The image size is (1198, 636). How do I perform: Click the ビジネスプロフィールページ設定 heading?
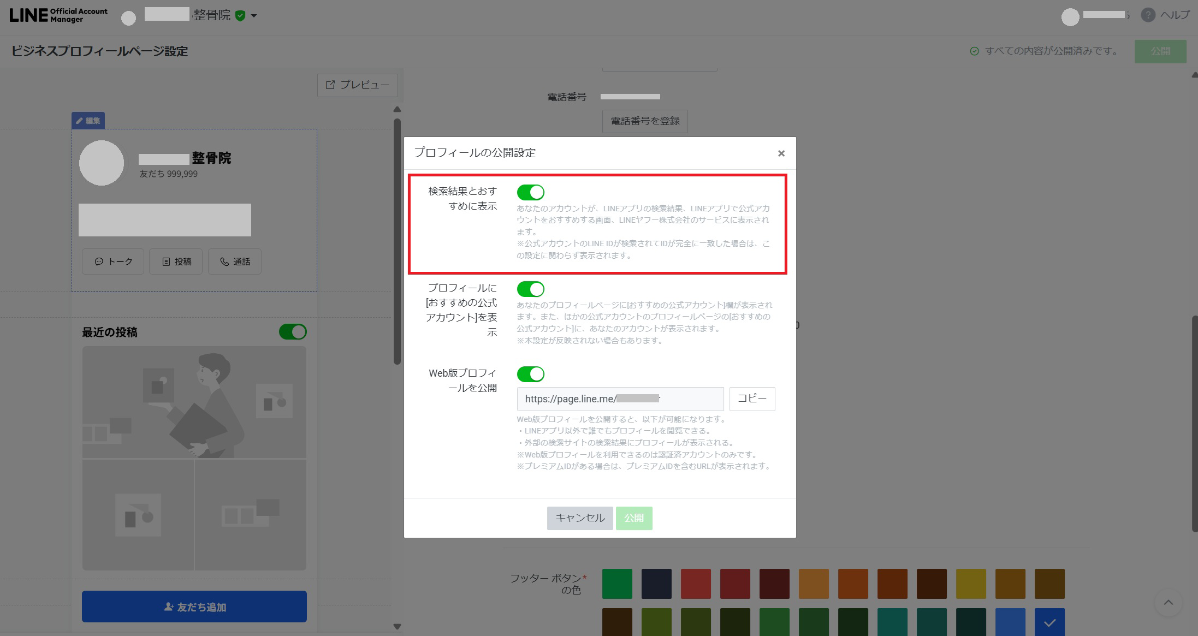coord(99,51)
